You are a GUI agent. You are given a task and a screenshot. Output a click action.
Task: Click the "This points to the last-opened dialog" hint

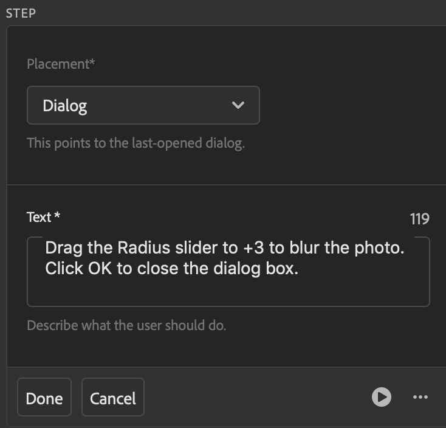coord(136,144)
